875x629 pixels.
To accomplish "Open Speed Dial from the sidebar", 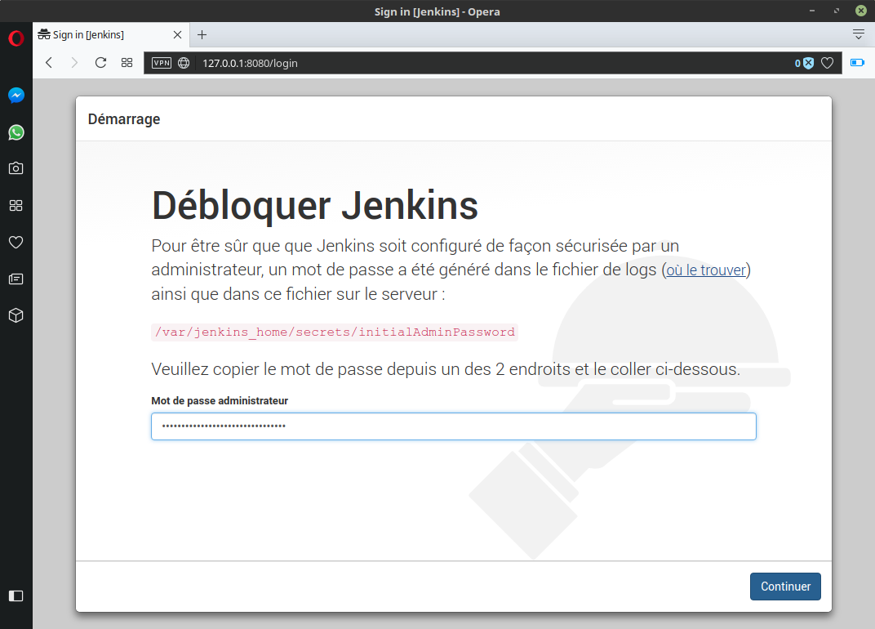I will (16, 205).
